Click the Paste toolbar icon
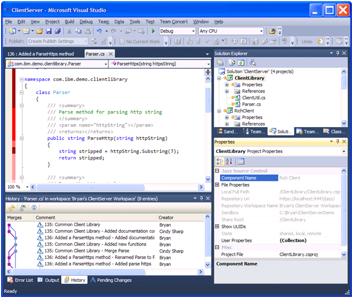 pyautogui.click(x=88, y=31)
